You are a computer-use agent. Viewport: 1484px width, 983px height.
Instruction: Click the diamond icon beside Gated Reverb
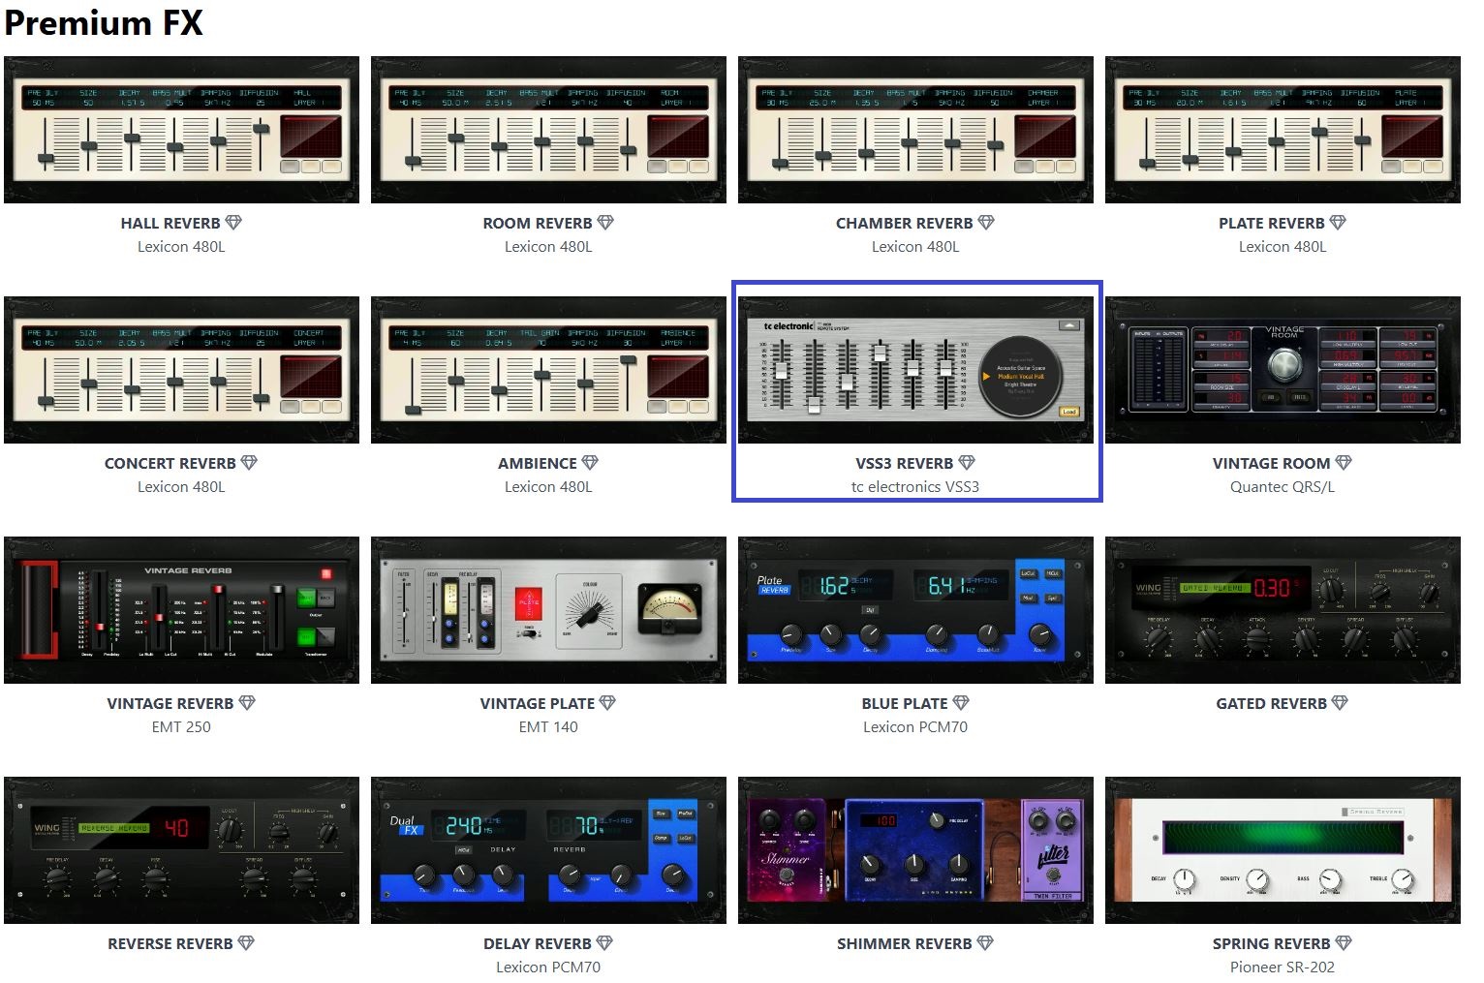coord(1340,703)
